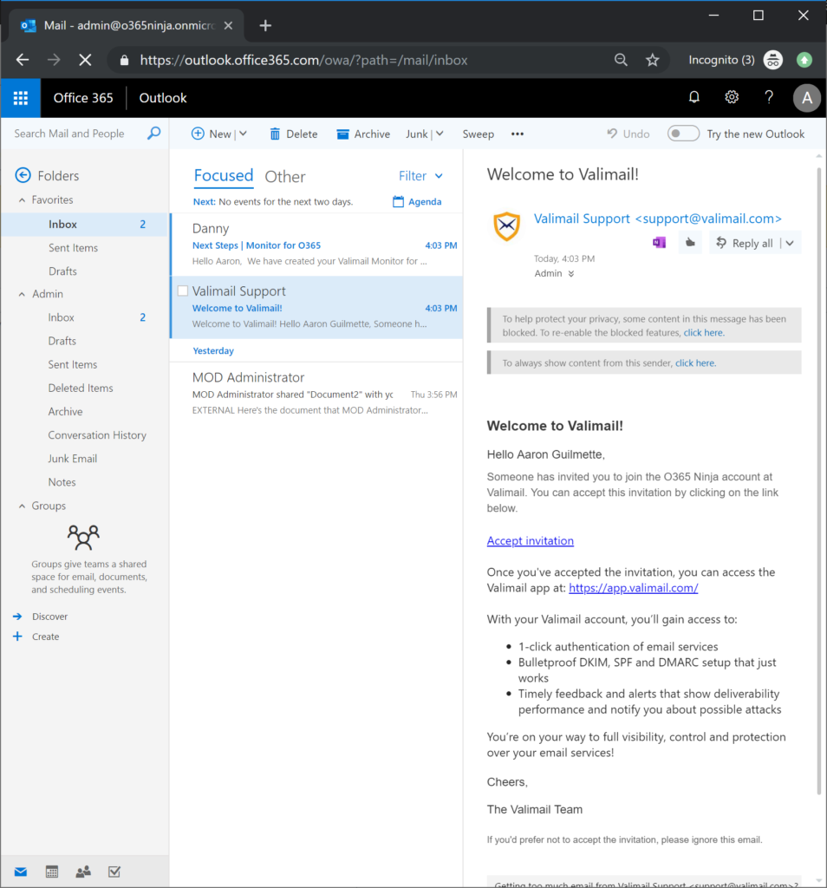827x888 pixels.
Task: Switch to the Other tab
Action: tap(284, 177)
